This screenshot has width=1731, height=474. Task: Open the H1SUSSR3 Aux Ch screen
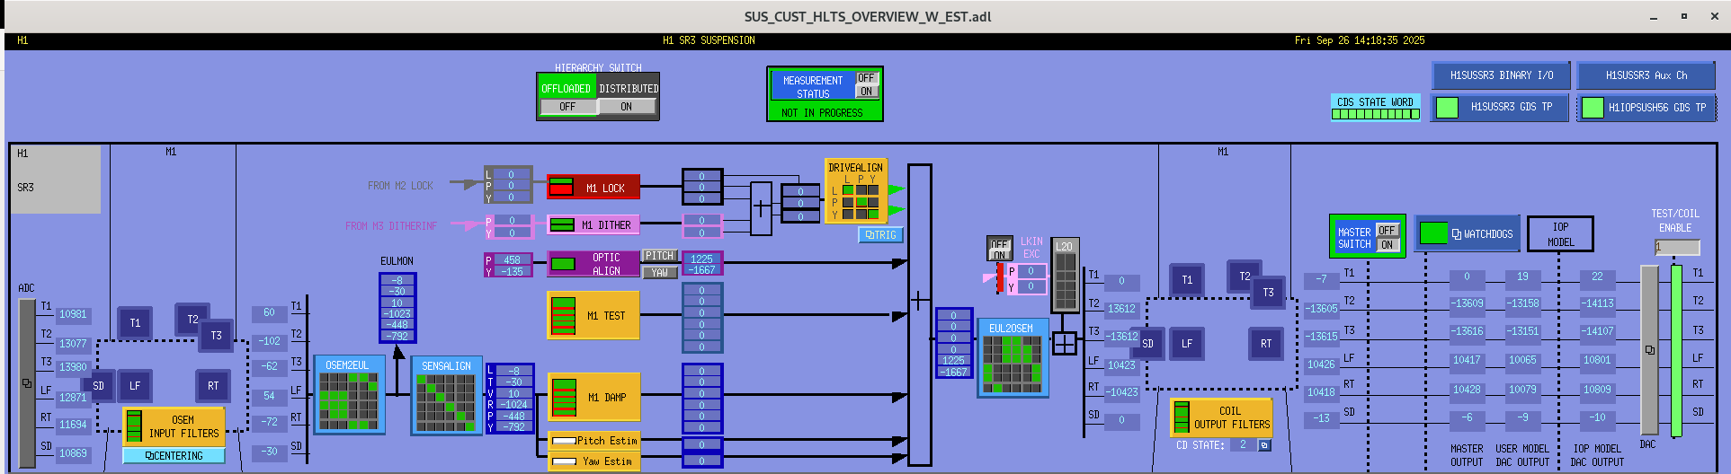(1646, 75)
